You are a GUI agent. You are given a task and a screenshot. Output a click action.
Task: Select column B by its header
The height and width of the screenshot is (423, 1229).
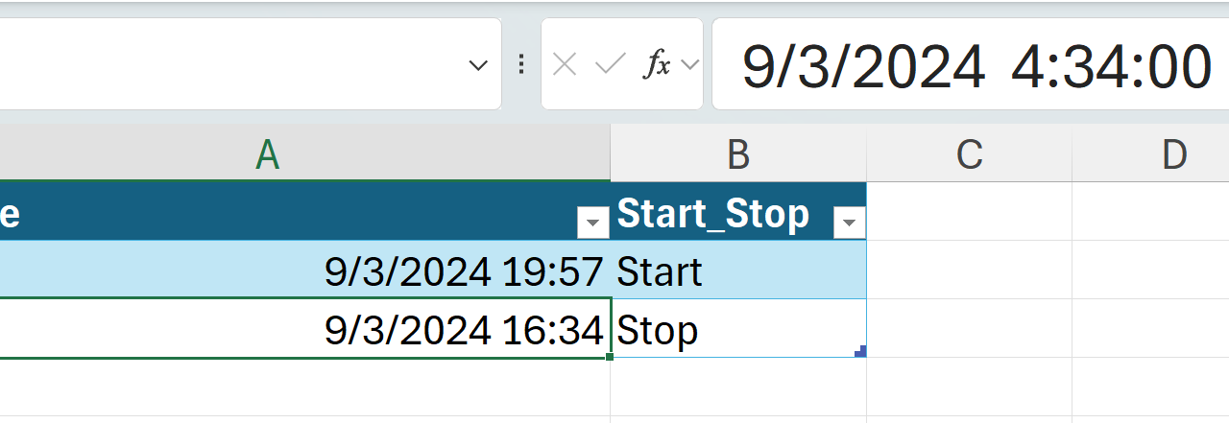[x=737, y=154]
